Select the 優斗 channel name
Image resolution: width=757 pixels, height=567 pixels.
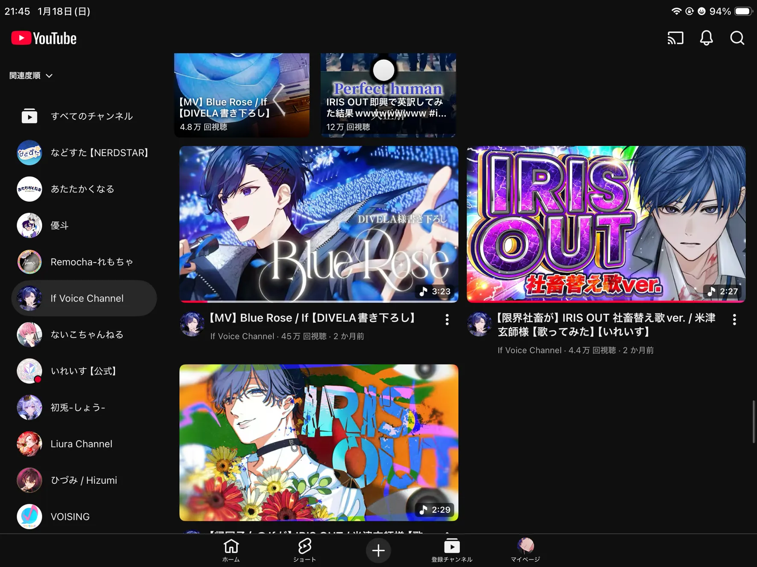point(59,225)
